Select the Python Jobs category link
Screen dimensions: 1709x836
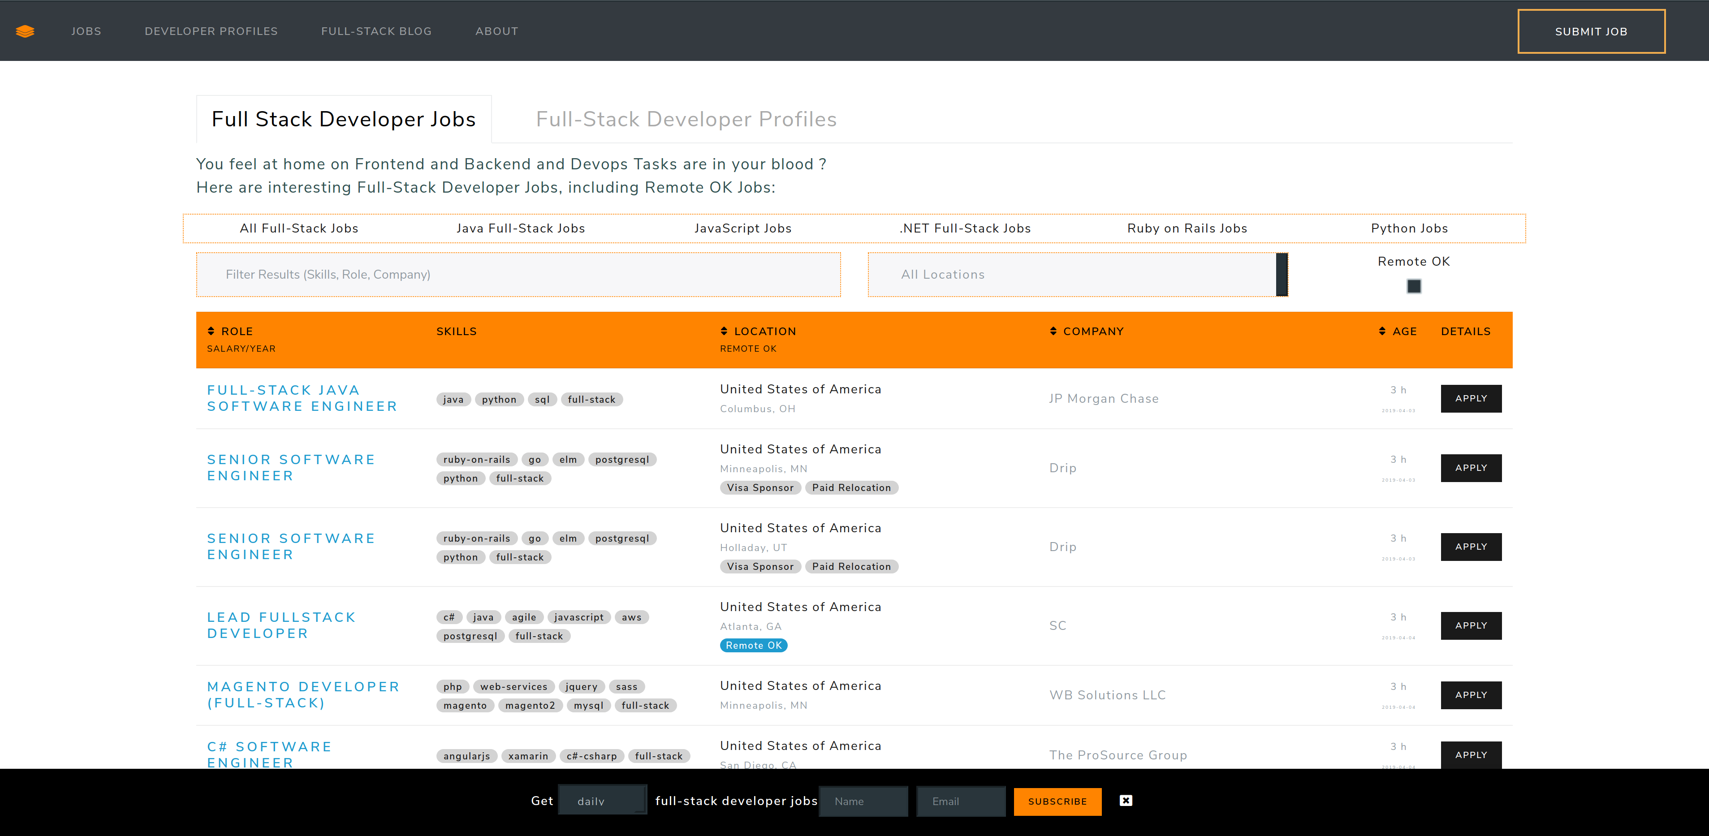[x=1409, y=228]
